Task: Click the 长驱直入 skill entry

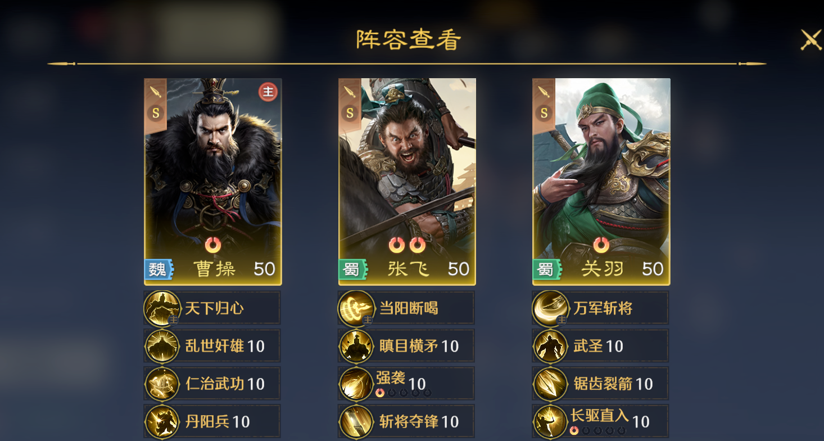Action: pyautogui.click(x=600, y=421)
